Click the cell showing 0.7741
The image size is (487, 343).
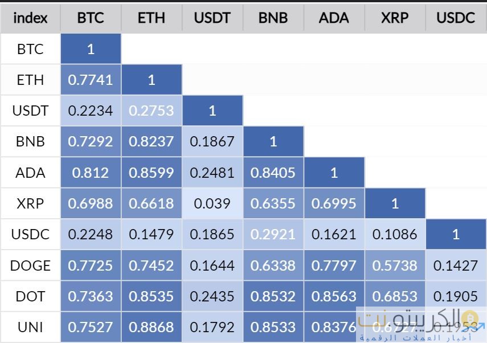tap(91, 80)
